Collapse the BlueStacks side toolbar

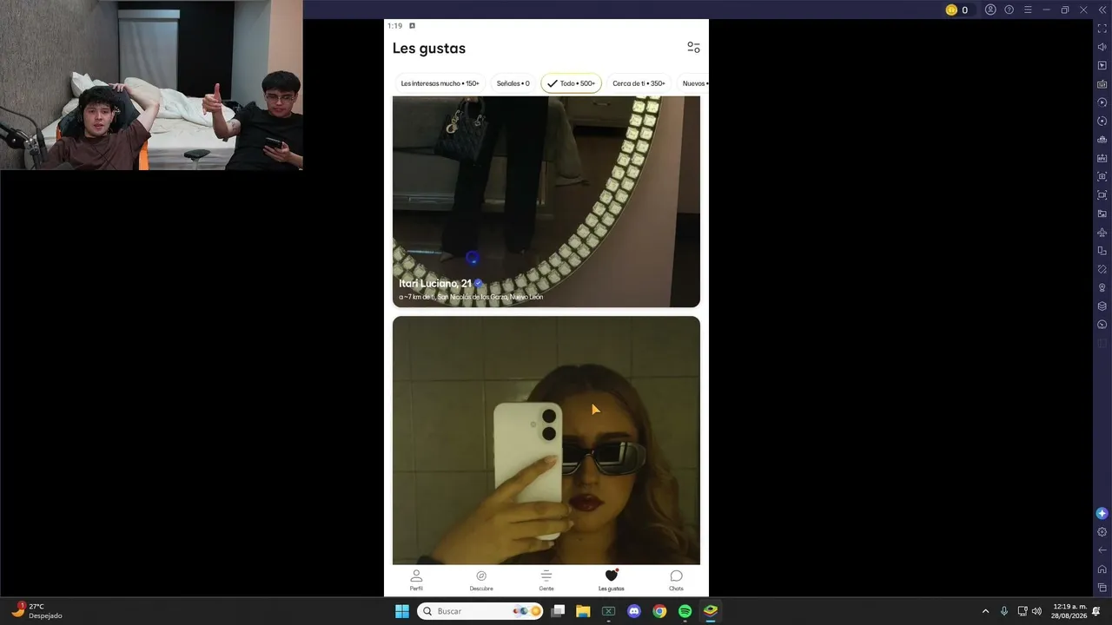pos(1102,10)
